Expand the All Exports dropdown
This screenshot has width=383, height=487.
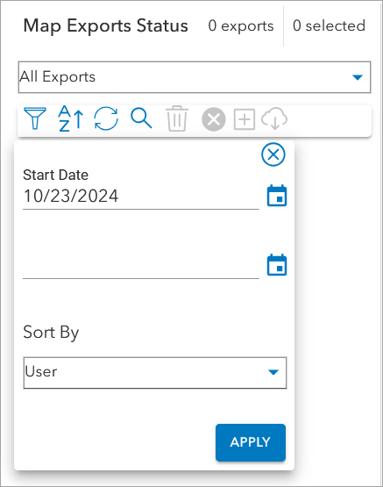195,77
